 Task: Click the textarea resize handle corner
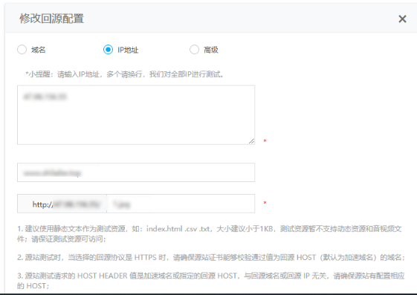click(251, 141)
